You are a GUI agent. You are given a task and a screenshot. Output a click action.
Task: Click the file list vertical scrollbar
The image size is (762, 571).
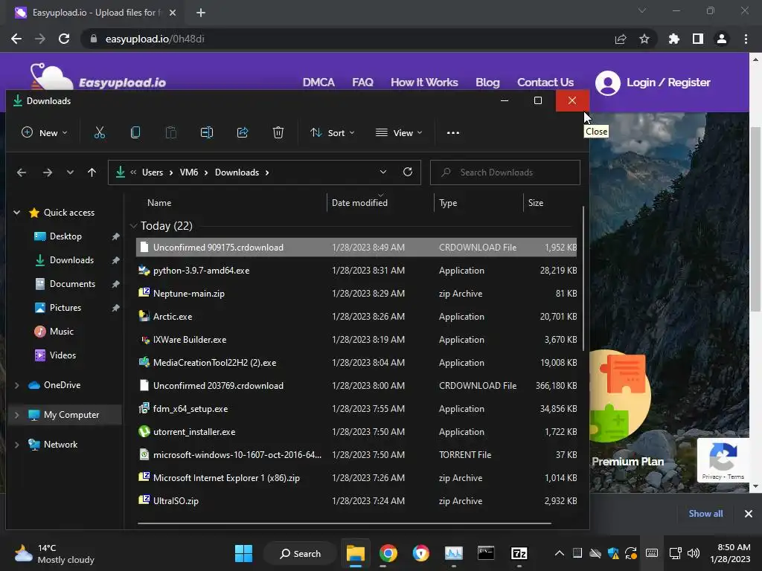coord(583,280)
